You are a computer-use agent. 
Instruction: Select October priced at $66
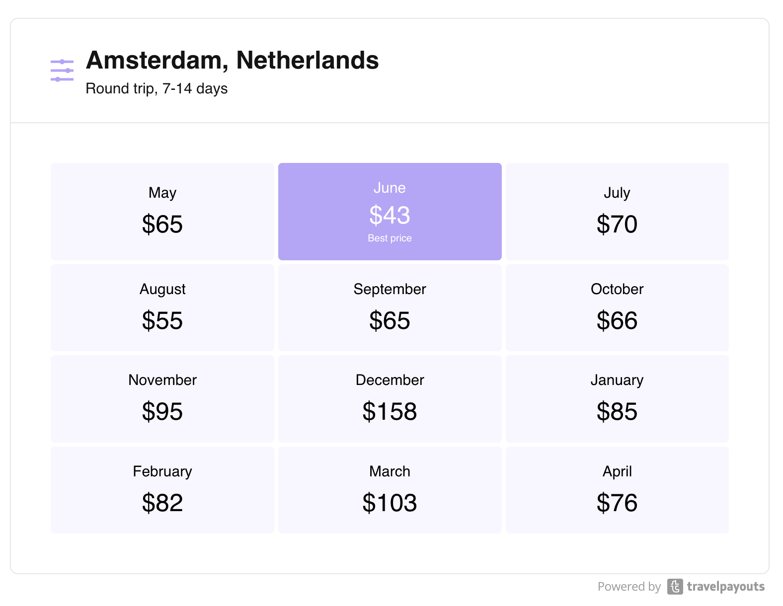[617, 307]
